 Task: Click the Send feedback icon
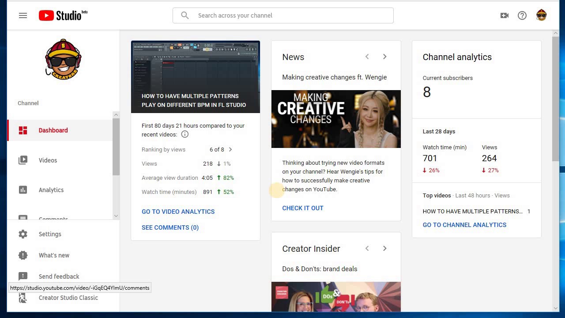(23, 276)
